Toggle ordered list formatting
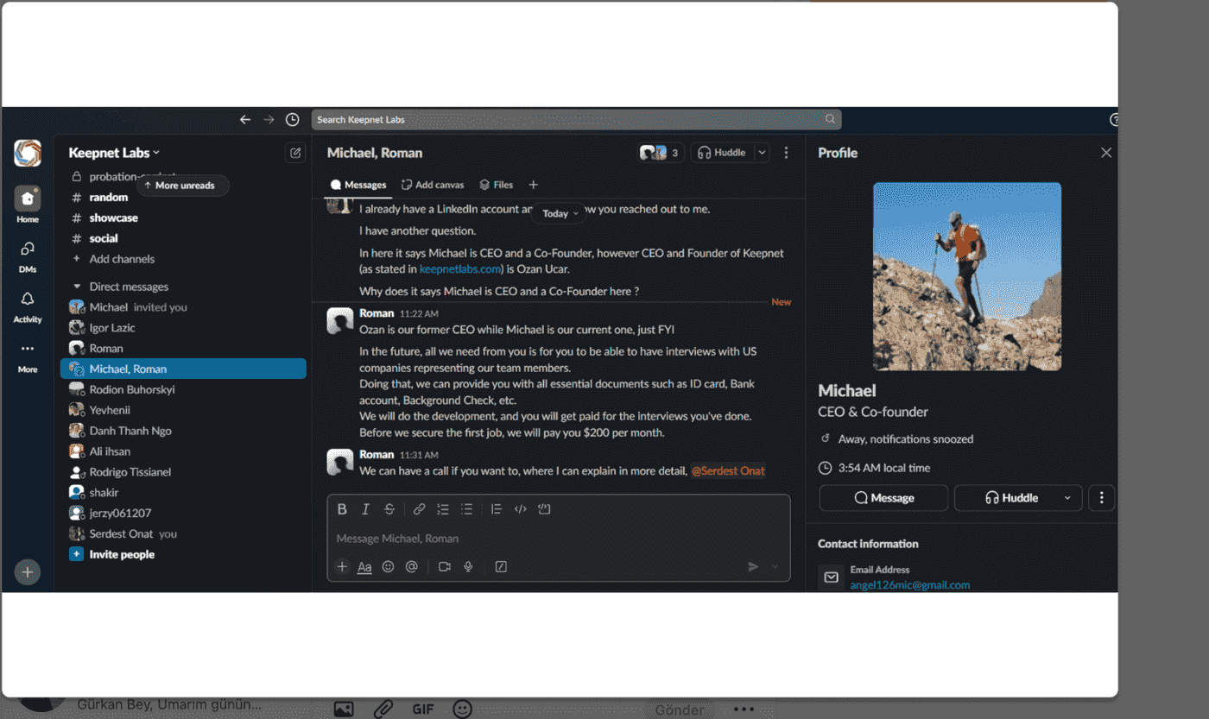This screenshot has width=1209, height=719. click(x=443, y=509)
